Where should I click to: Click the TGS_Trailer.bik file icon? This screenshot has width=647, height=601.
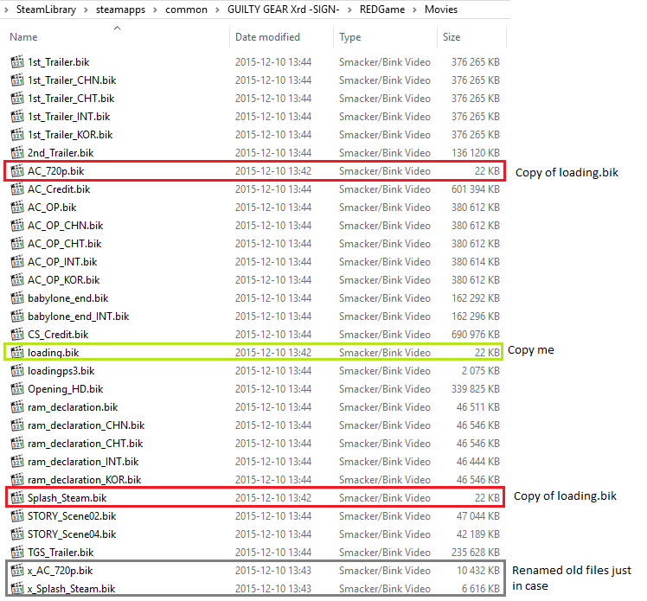[x=17, y=552]
